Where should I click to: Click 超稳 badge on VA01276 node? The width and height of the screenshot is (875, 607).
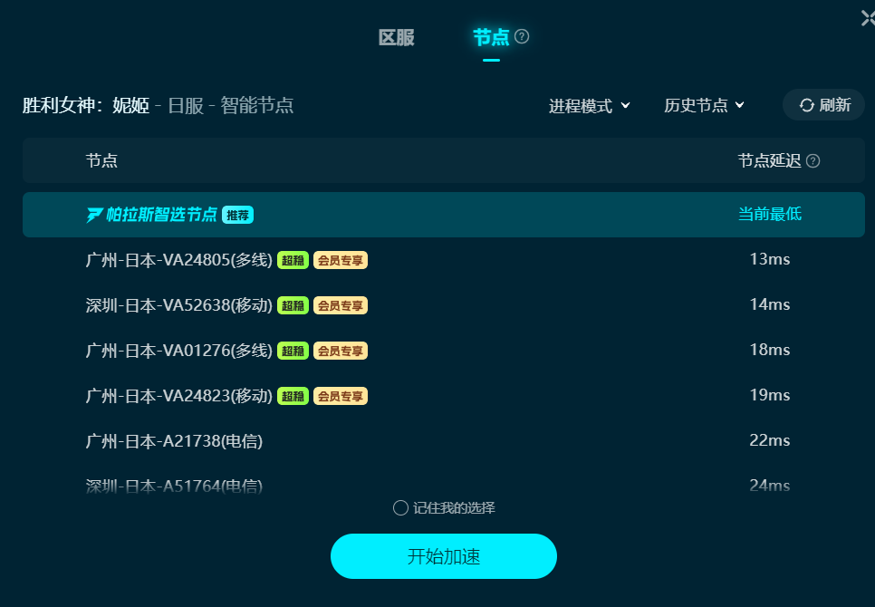coord(293,351)
